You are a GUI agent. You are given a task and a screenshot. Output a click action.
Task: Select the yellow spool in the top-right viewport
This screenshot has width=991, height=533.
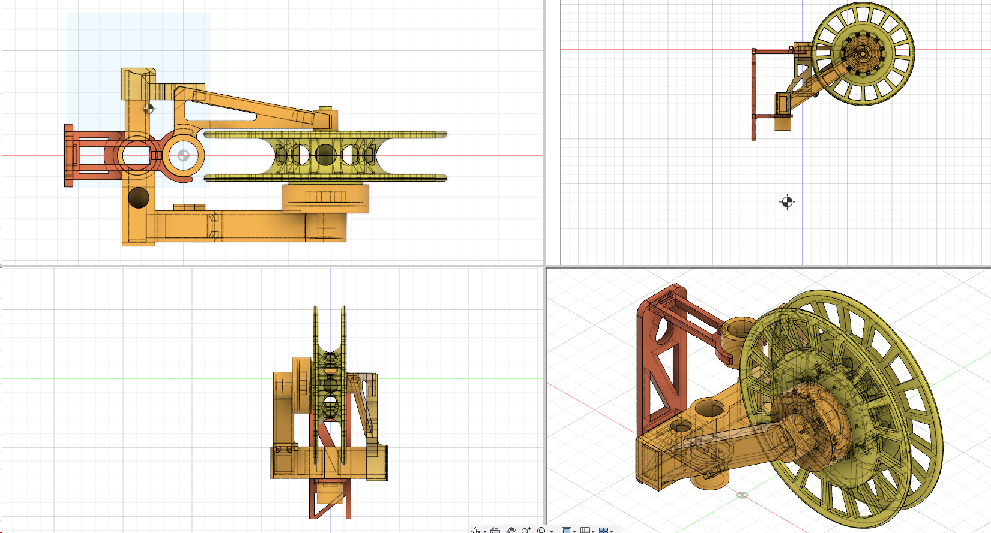[x=863, y=55]
